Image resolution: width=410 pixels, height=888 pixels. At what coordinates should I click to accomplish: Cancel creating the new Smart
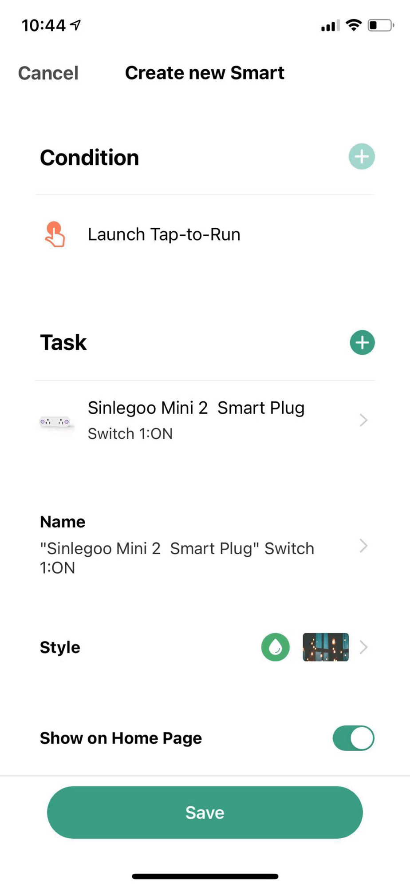[48, 73]
